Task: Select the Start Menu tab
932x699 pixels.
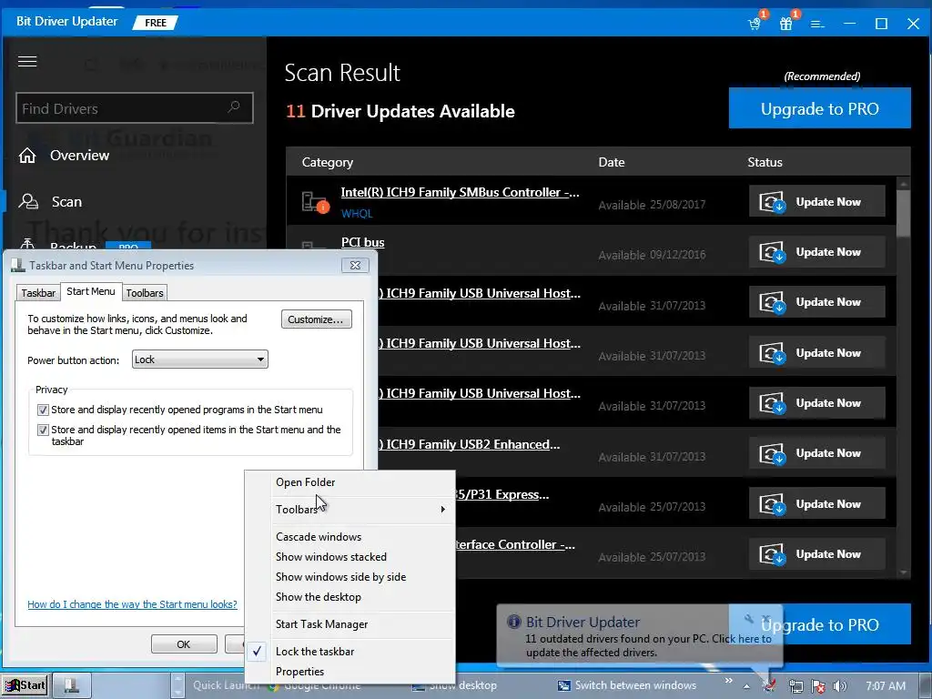Action: [x=91, y=291]
